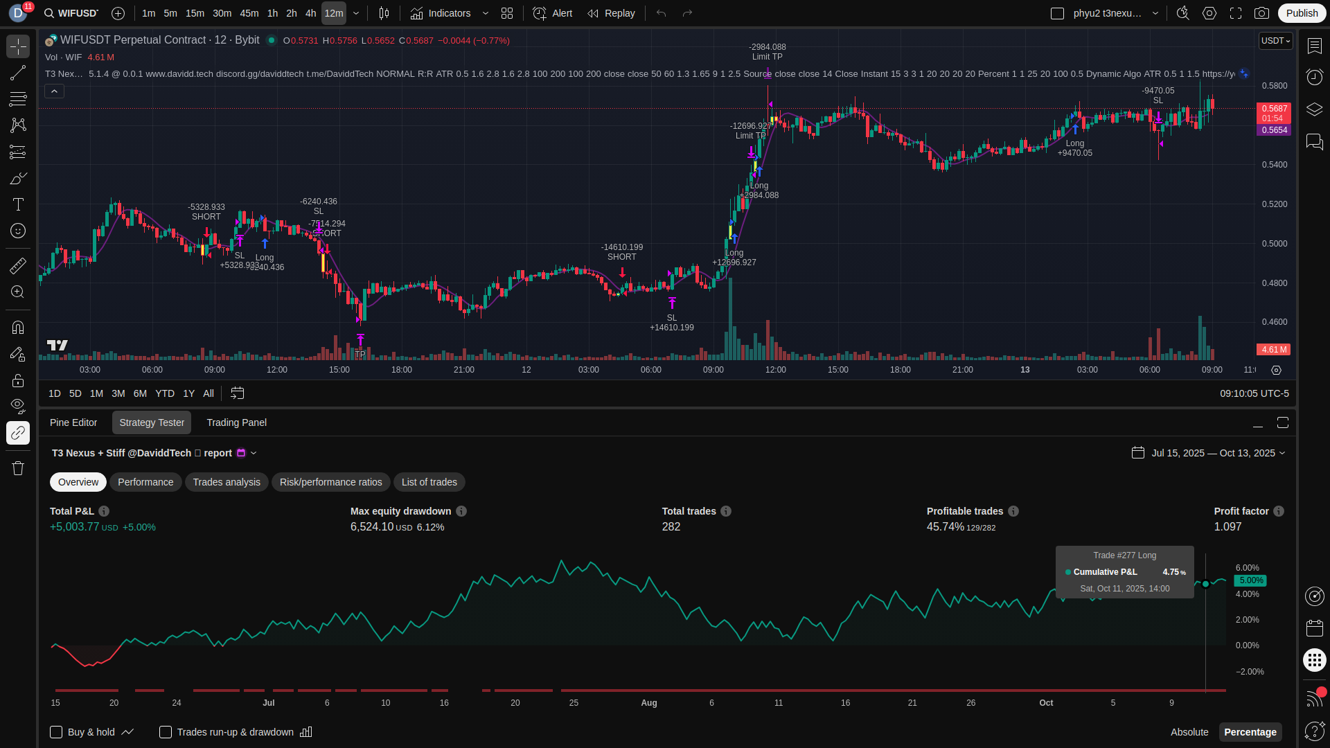Image resolution: width=1330 pixels, height=748 pixels.
Task: Delete drawings using trash icon
Action: 18,468
